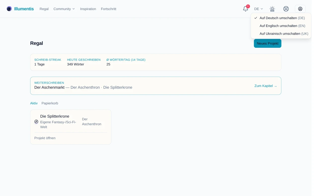Image resolution: width=314 pixels, height=196 pixels.
Task: Create a new project with Neues Projekt
Action: (x=267, y=43)
